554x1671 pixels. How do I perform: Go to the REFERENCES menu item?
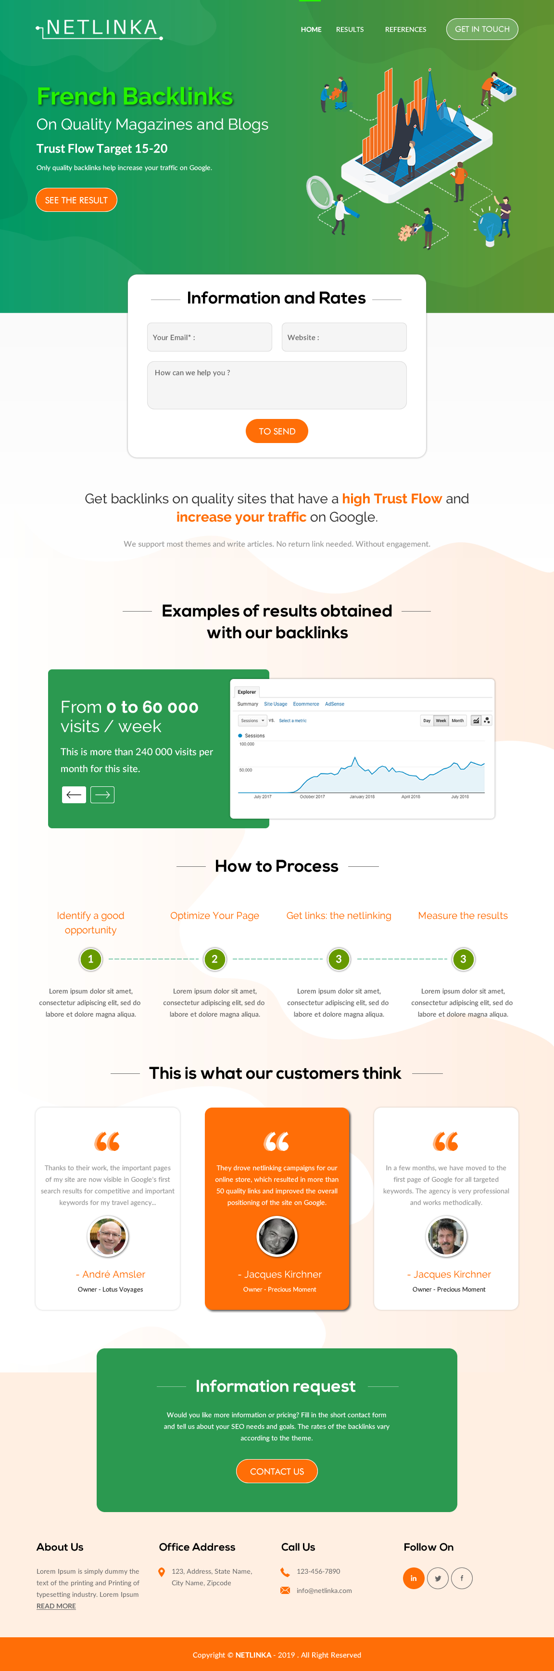pos(405,30)
